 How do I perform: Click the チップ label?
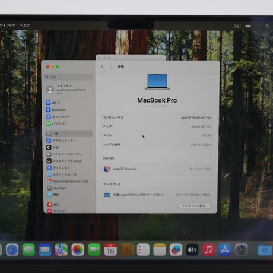107,126
